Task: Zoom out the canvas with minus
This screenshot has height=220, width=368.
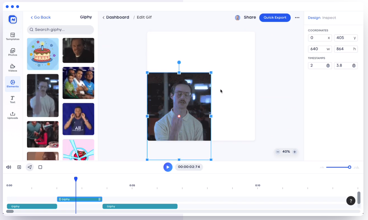Action: tap(278, 152)
